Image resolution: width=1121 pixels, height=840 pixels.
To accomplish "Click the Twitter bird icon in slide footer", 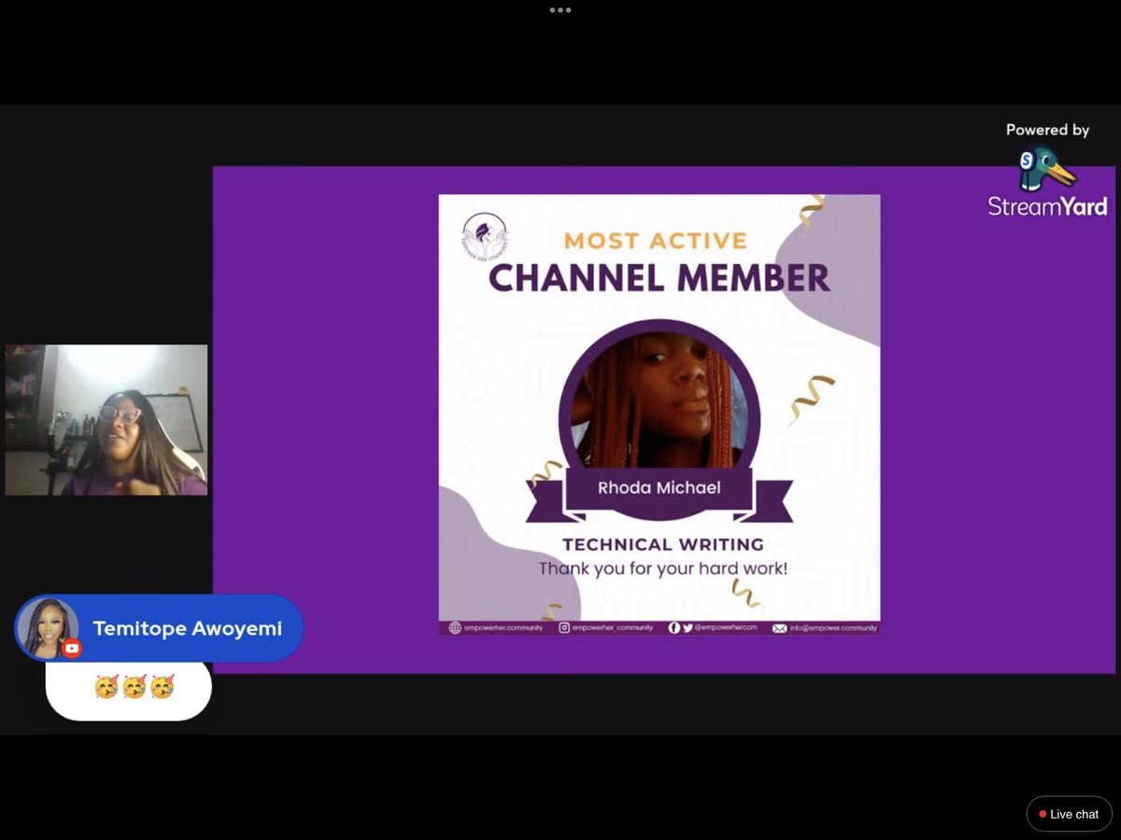I will [688, 628].
